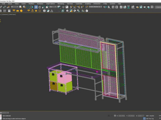Select the Unlink Selection tool
The image size is (161, 120).
[4, 7]
